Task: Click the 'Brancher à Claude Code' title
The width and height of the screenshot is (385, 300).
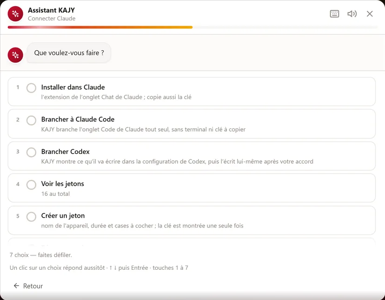Action: [x=78, y=120]
